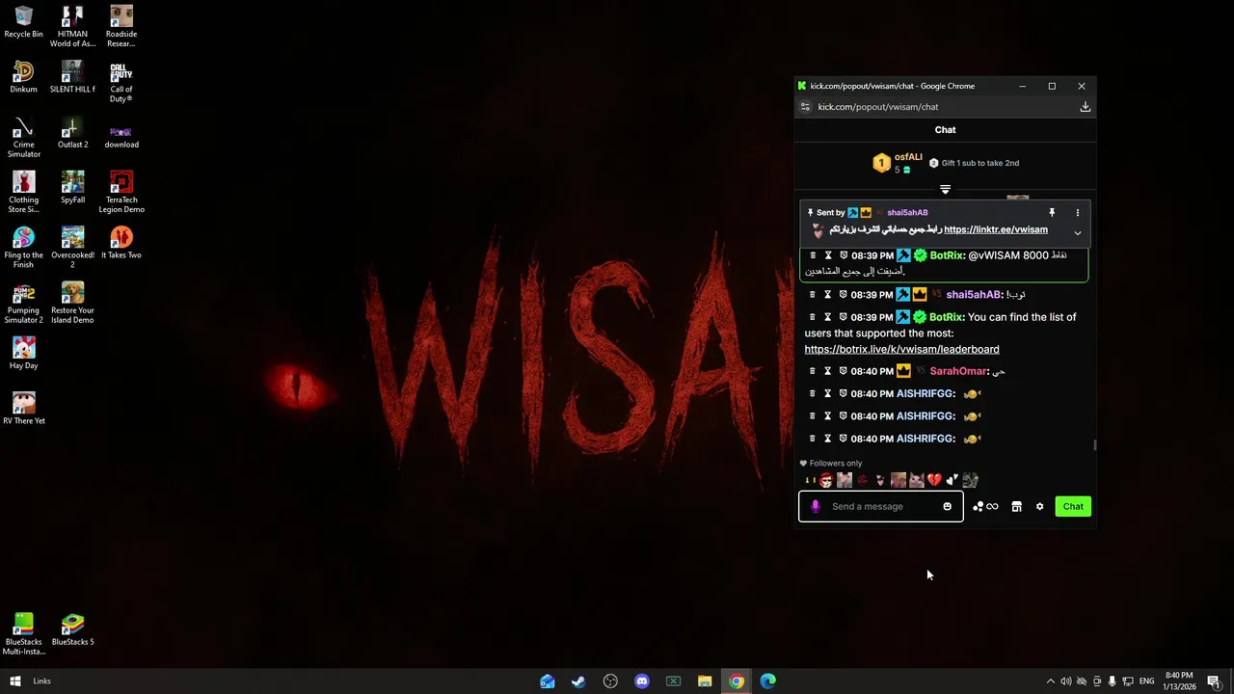Click the chat vertical scrollbar
The width and height of the screenshot is (1234, 694).
click(1094, 445)
